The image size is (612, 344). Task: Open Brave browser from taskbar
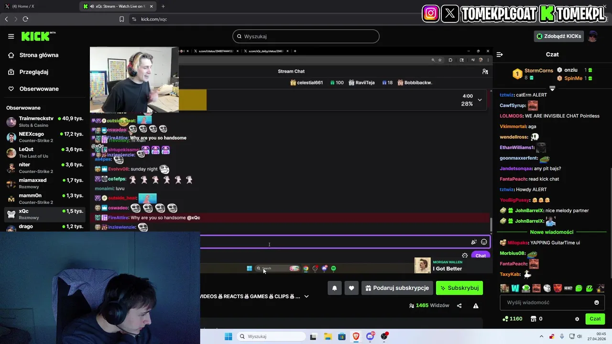click(356, 336)
